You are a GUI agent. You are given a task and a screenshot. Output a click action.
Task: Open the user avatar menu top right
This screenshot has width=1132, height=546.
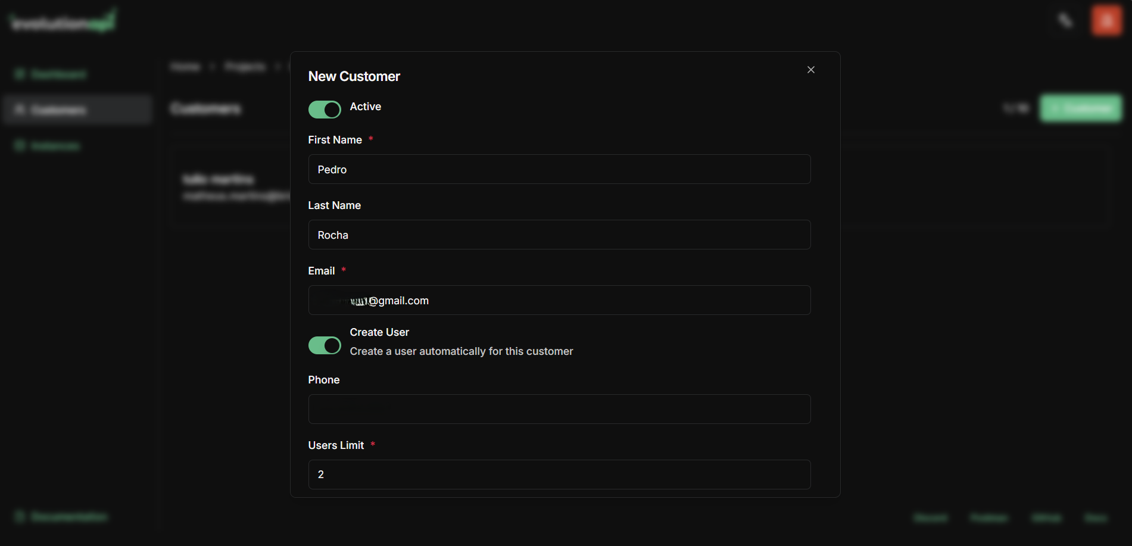pyautogui.click(x=1106, y=20)
